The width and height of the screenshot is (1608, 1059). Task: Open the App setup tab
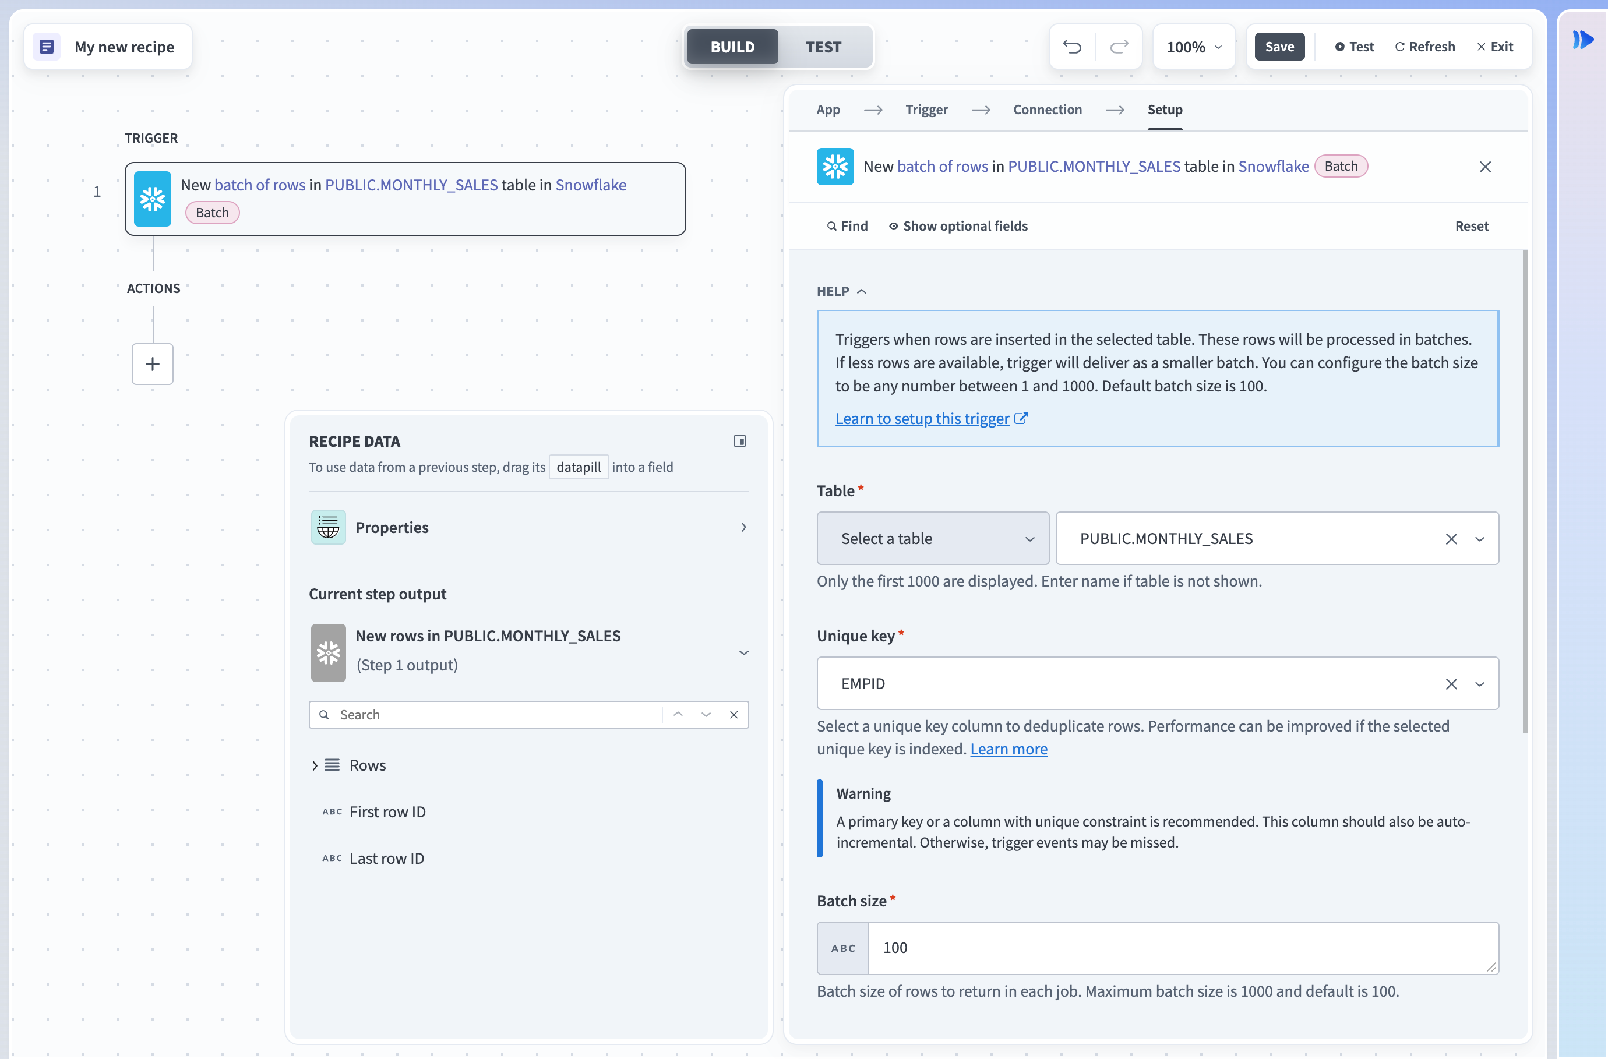pos(828,110)
